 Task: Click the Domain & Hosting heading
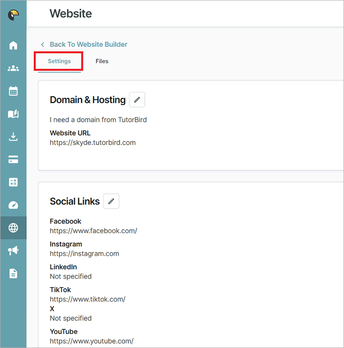[88, 100]
